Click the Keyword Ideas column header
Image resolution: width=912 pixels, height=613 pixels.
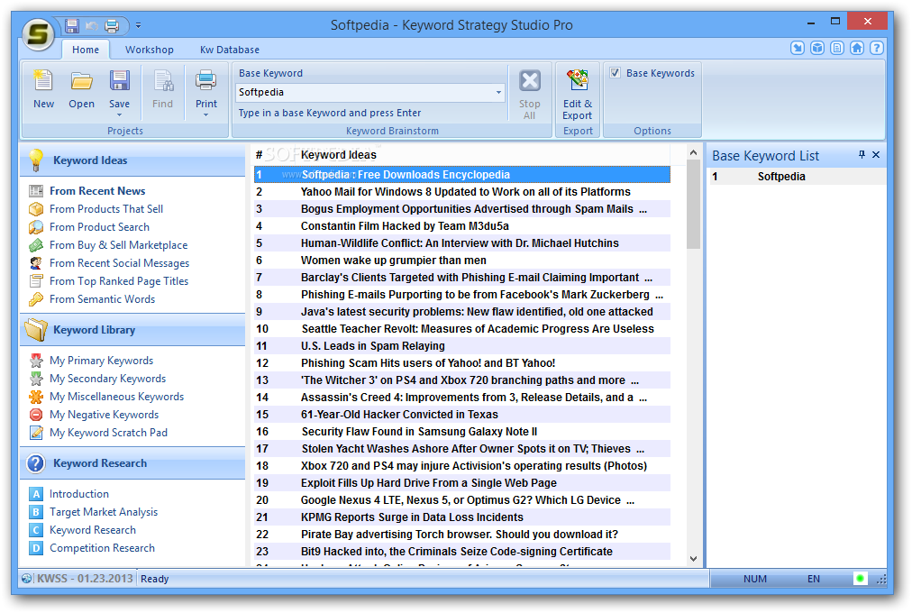(339, 155)
